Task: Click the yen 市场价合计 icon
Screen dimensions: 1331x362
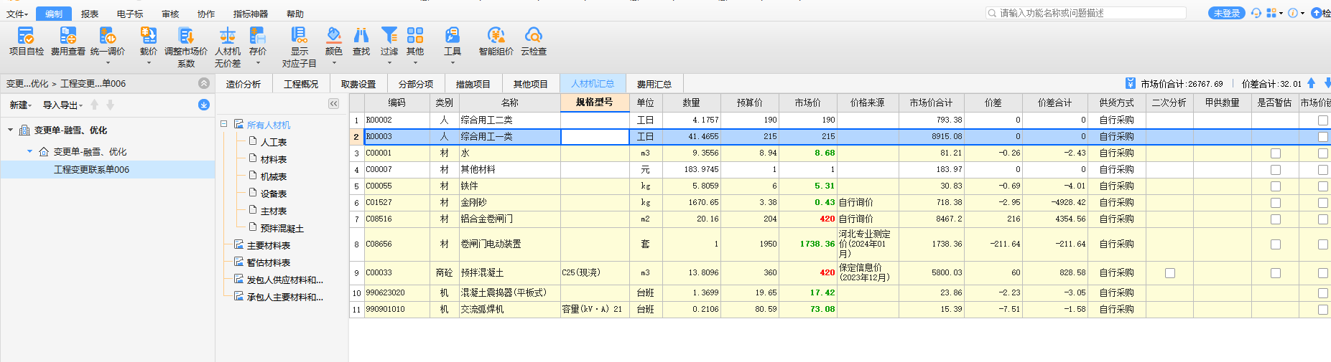Action: point(1130,83)
